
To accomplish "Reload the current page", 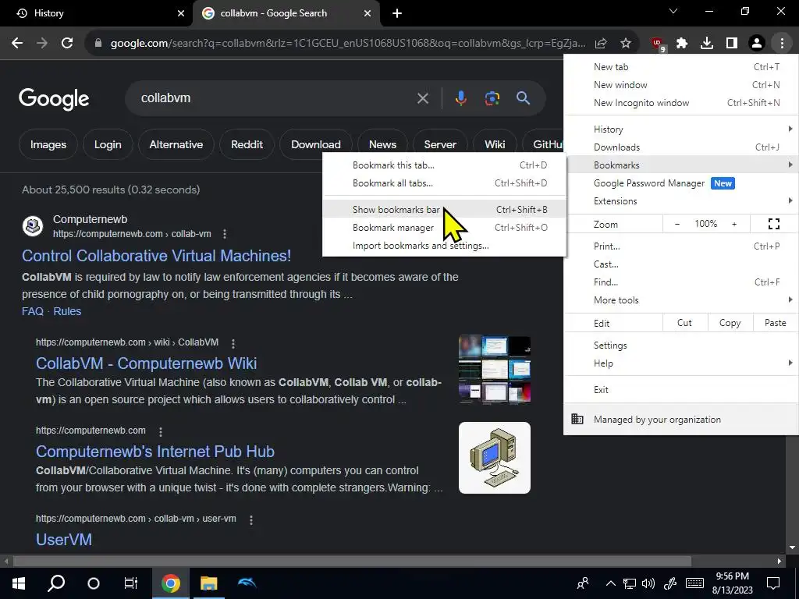I will [67, 44].
